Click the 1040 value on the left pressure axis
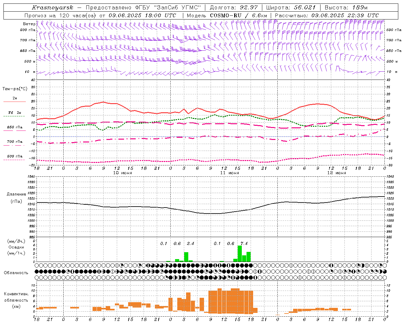This screenshot has width=403, height=322. (x=31, y=177)
